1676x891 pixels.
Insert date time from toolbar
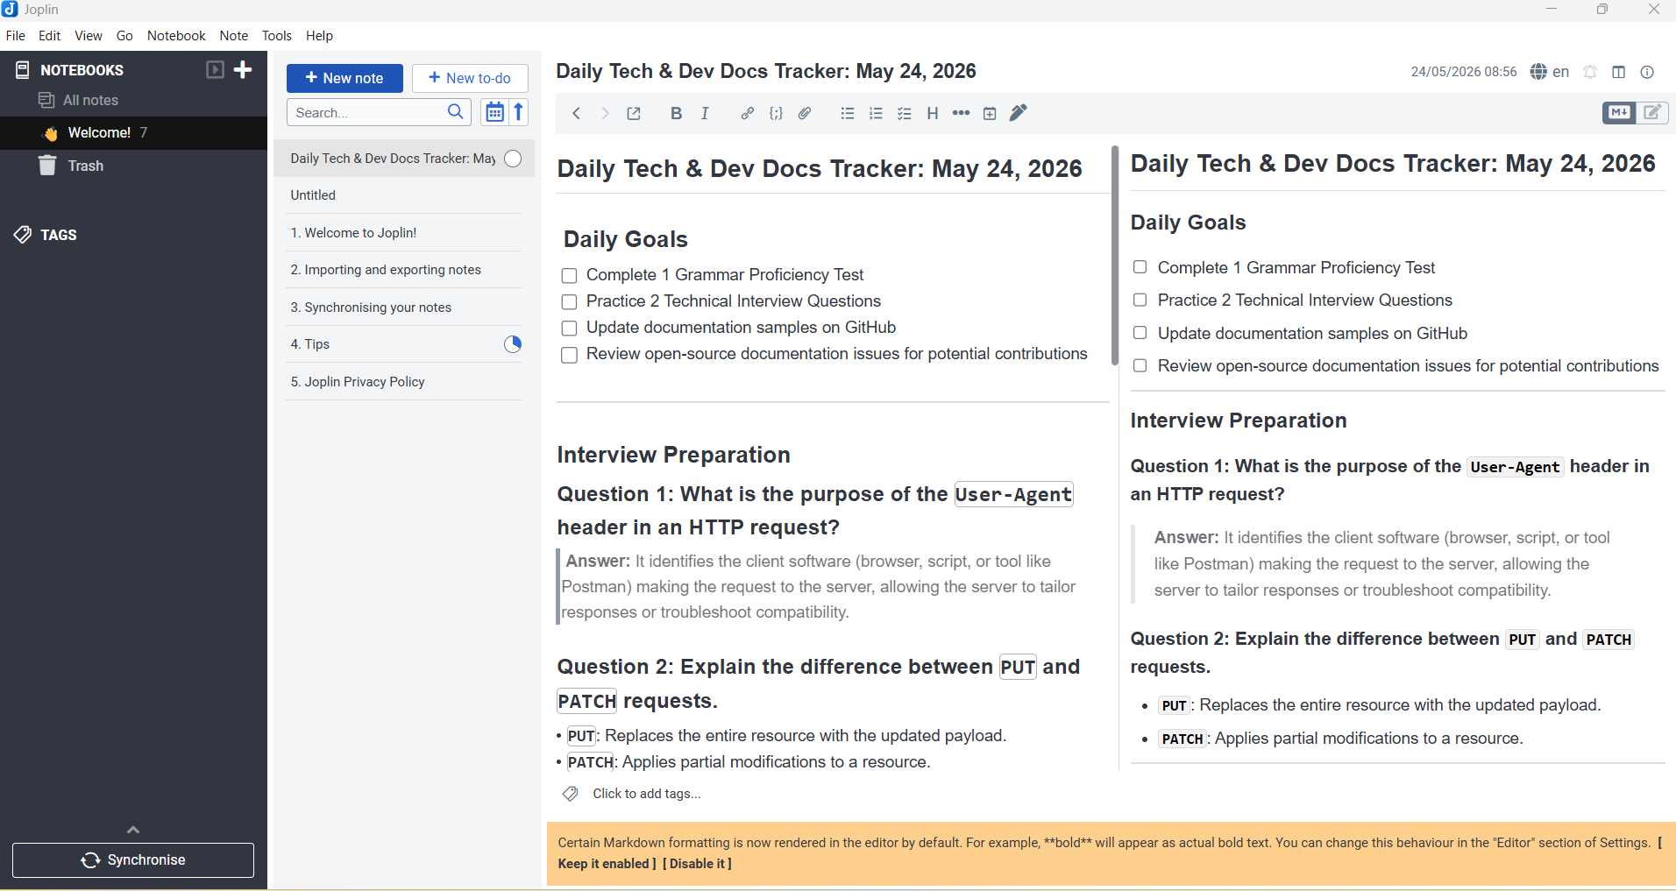pos(990,114)
